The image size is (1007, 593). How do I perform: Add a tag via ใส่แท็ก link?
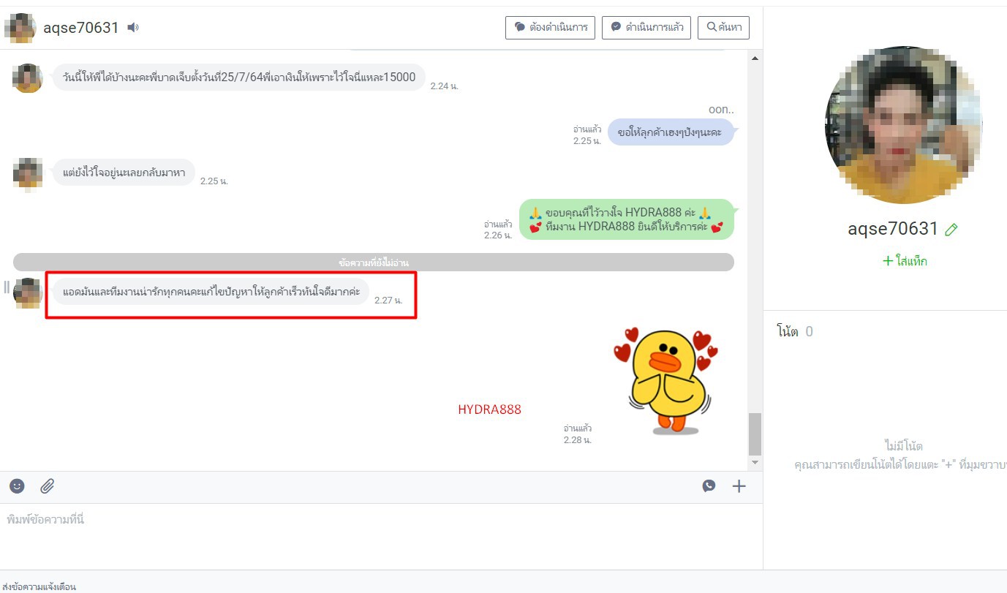point(905,261)
